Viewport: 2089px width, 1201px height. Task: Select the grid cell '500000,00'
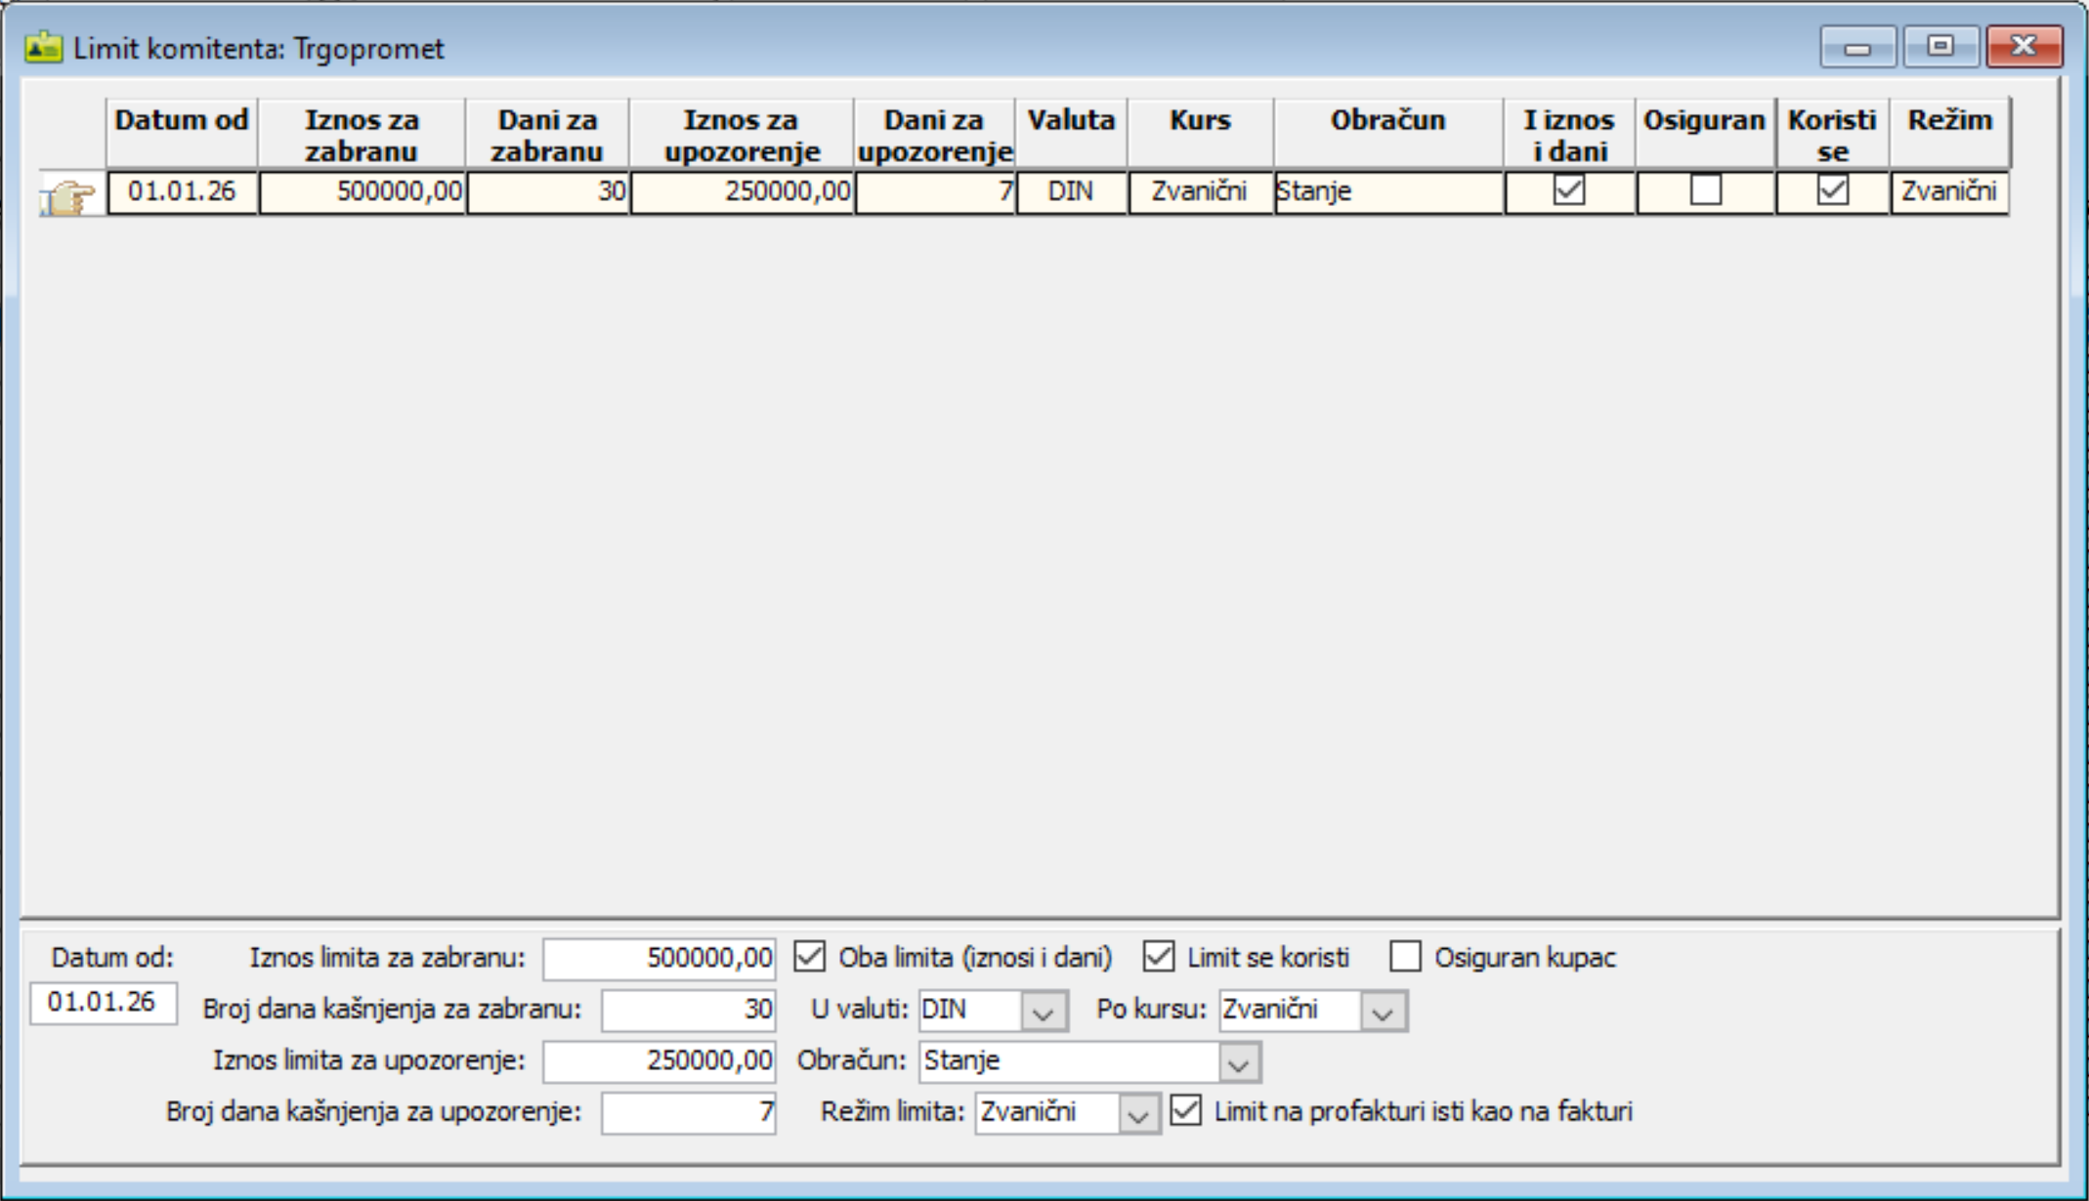[x=362, y=191]
